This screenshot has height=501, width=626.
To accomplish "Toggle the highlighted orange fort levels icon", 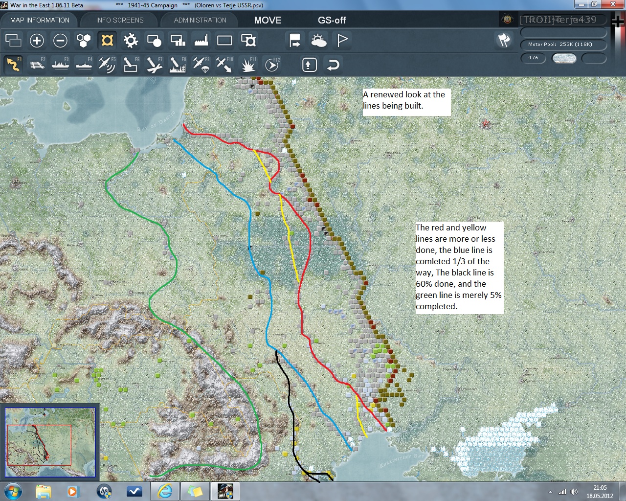I will pyautogui.click(x=107, y=40).
